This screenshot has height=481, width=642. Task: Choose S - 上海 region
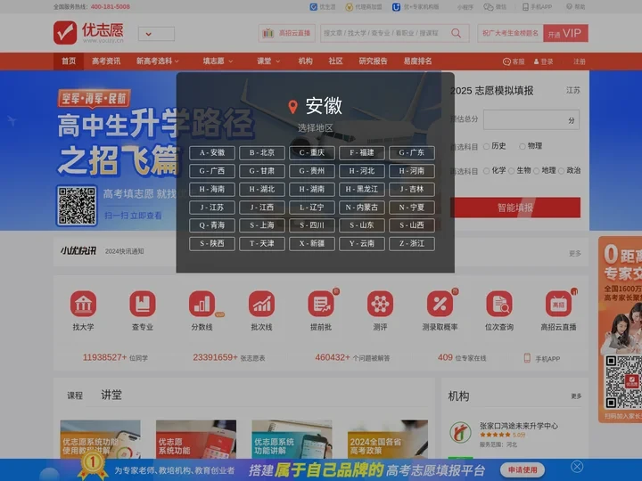point(262,225)
